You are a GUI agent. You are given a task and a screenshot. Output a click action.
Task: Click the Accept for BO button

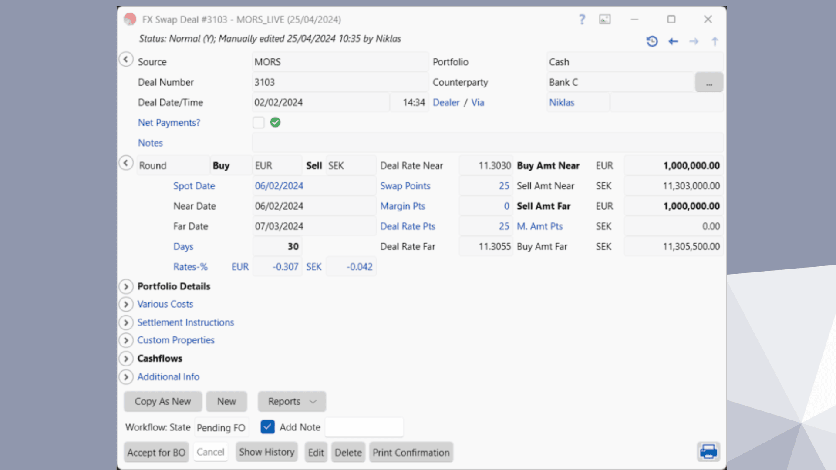156,452
